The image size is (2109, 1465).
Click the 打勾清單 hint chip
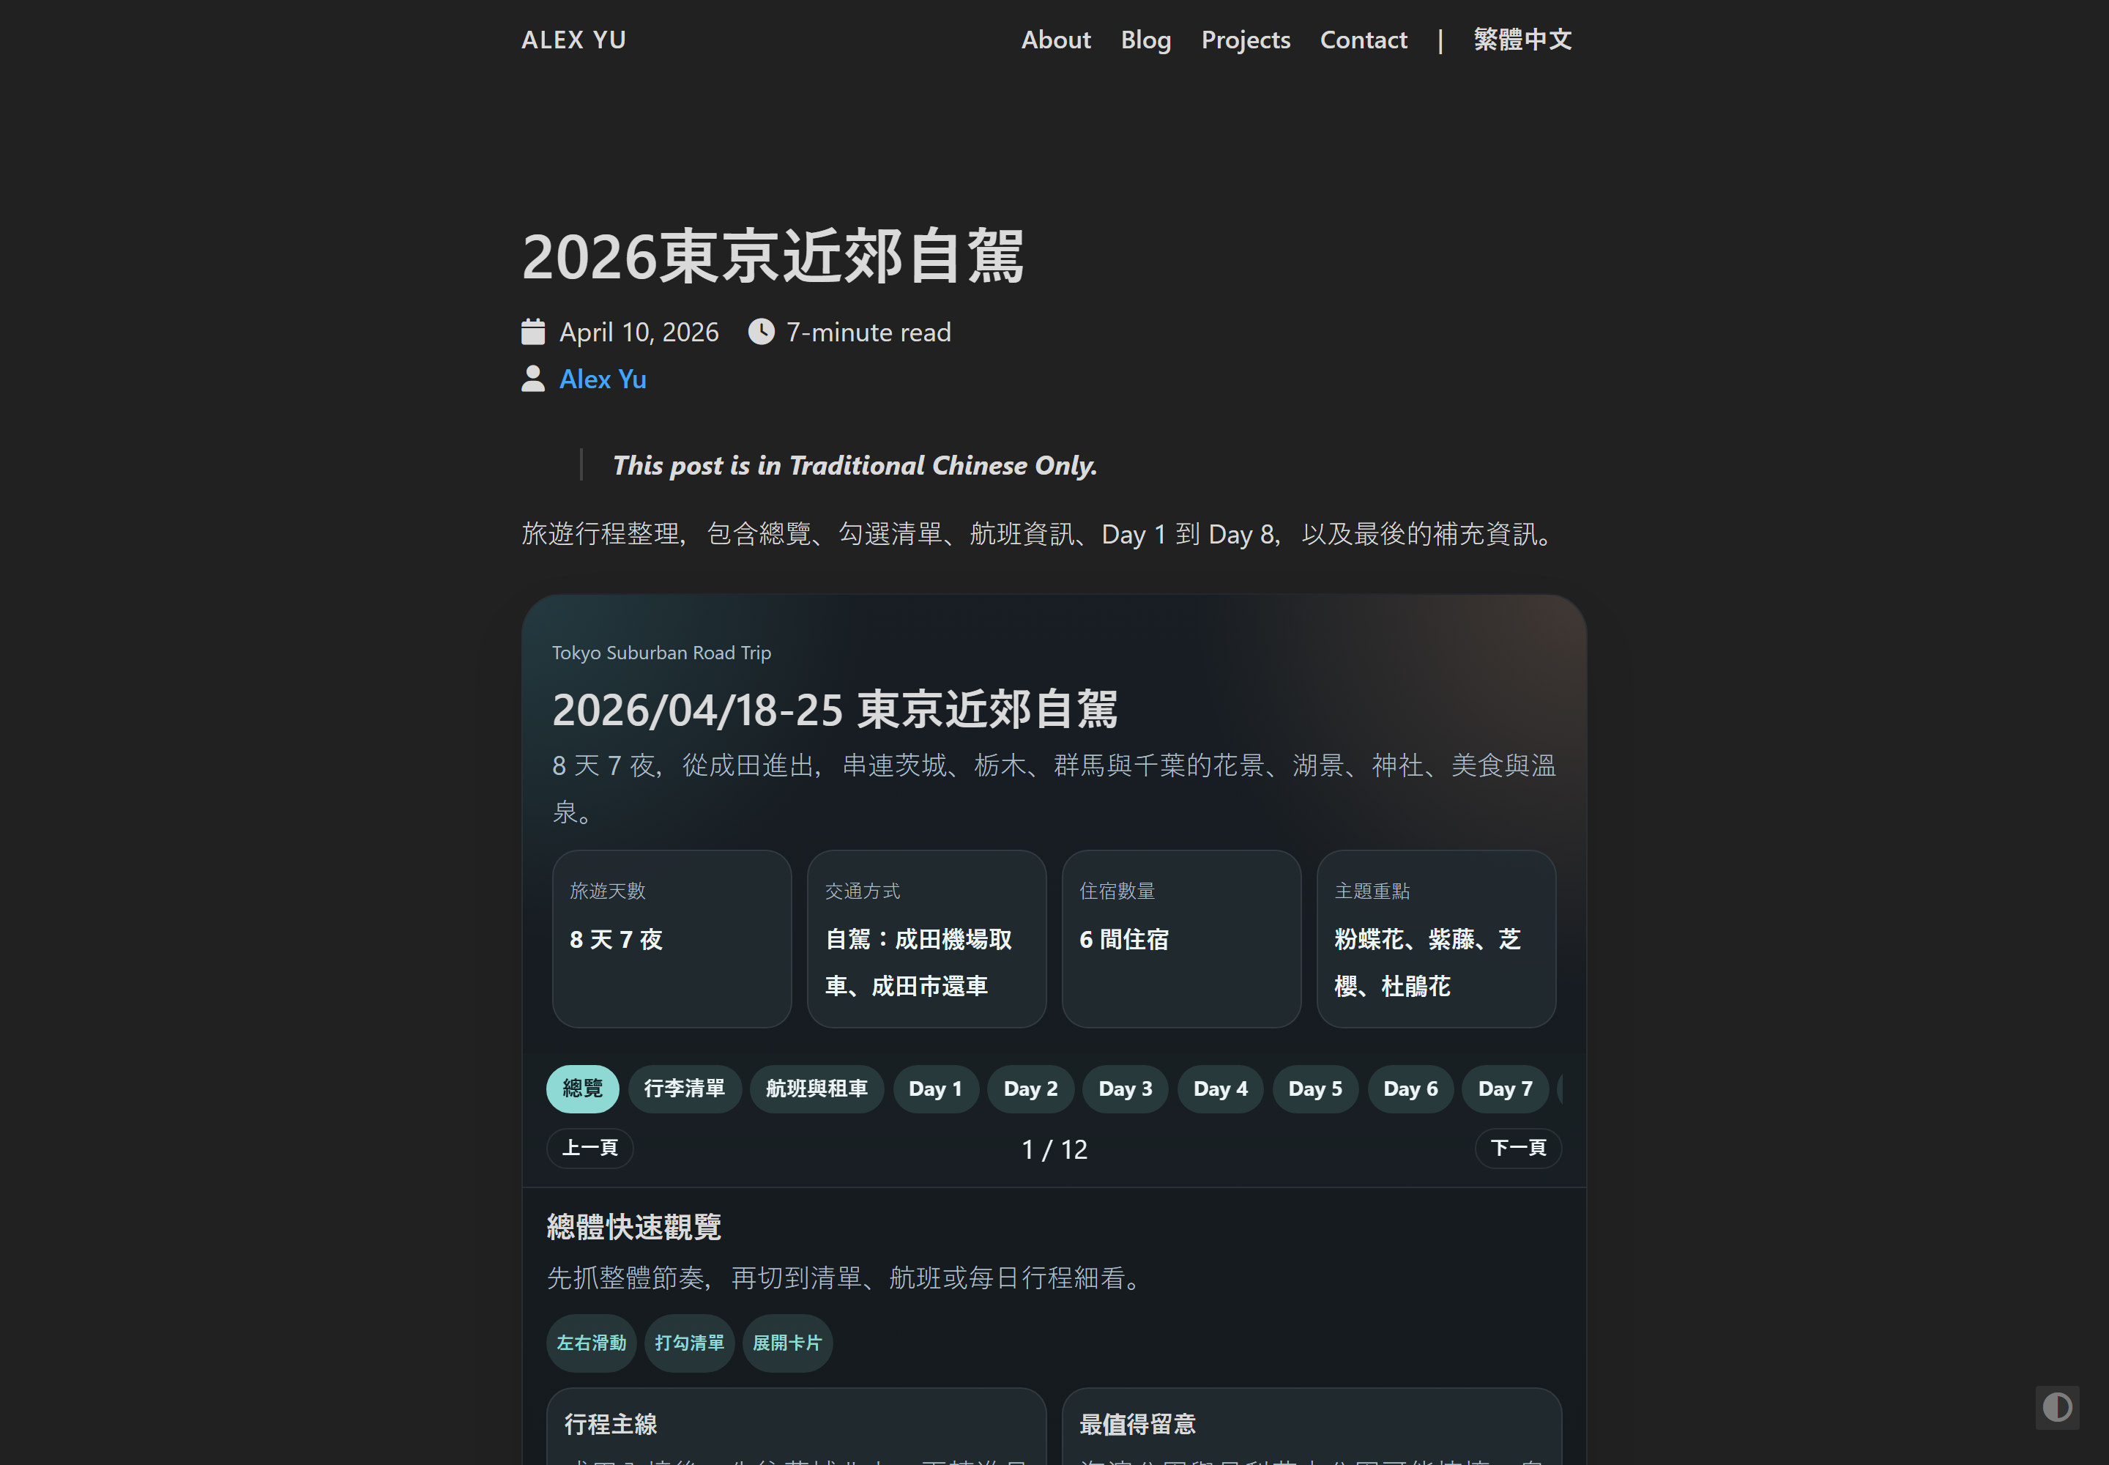[x=689, y=1343]
